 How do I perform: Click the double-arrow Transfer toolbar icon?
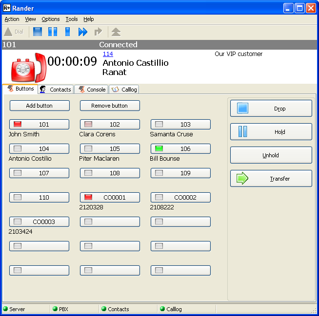click(x=82, y=32)
